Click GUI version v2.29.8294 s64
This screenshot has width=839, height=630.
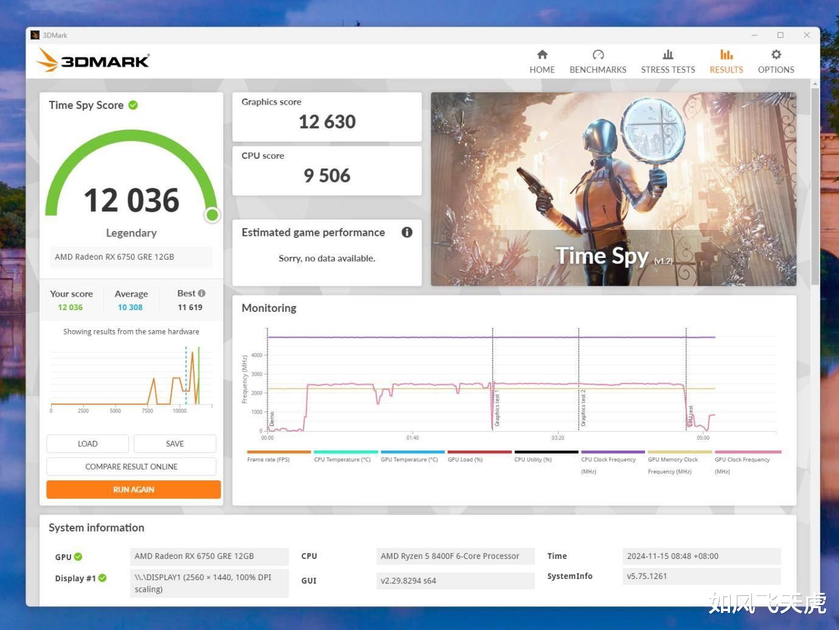coord(455,581)
